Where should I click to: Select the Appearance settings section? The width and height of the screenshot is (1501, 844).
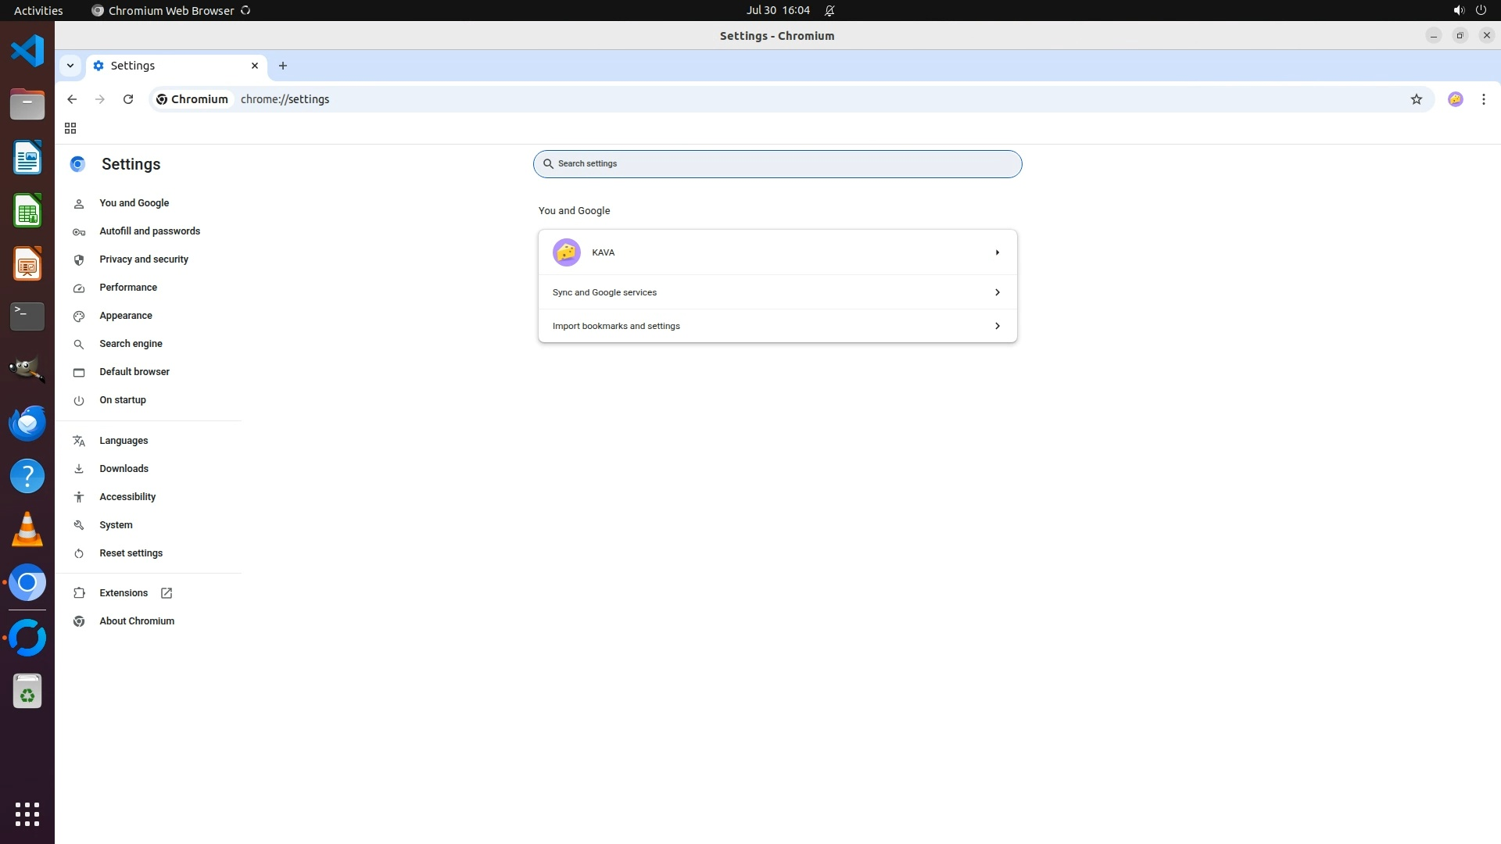[x=126, y=316]
